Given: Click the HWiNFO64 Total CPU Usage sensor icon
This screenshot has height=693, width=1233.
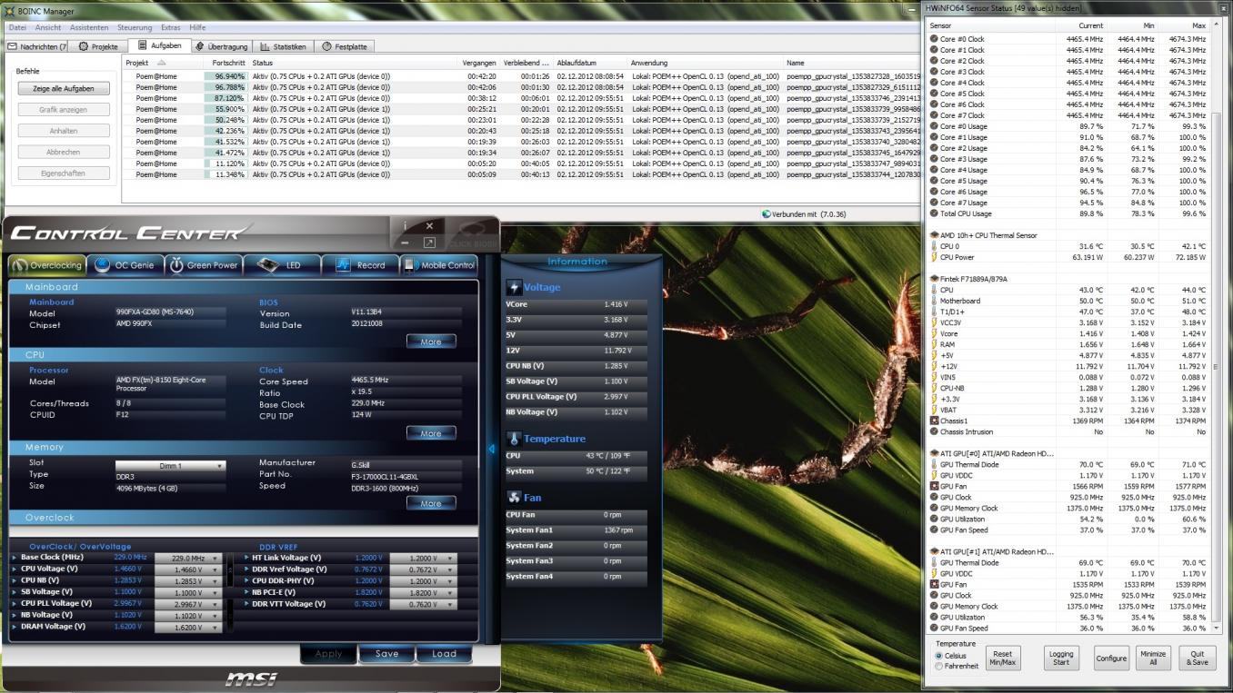Looking at the screenshot, I should (x=934, y=213).
